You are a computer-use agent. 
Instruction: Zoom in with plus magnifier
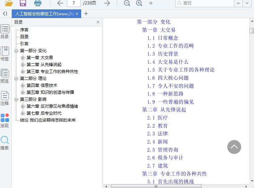(x=139, y=3)
